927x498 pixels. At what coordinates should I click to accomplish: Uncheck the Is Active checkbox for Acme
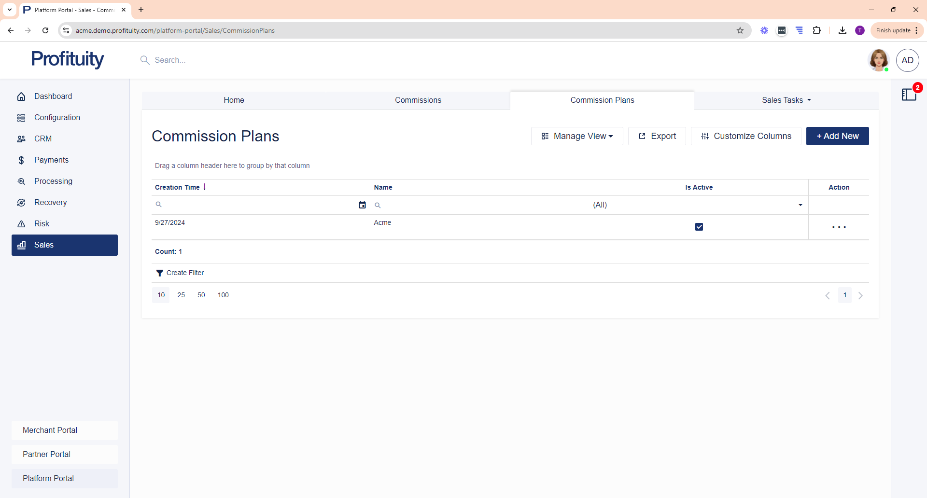(x=699, y=227)
